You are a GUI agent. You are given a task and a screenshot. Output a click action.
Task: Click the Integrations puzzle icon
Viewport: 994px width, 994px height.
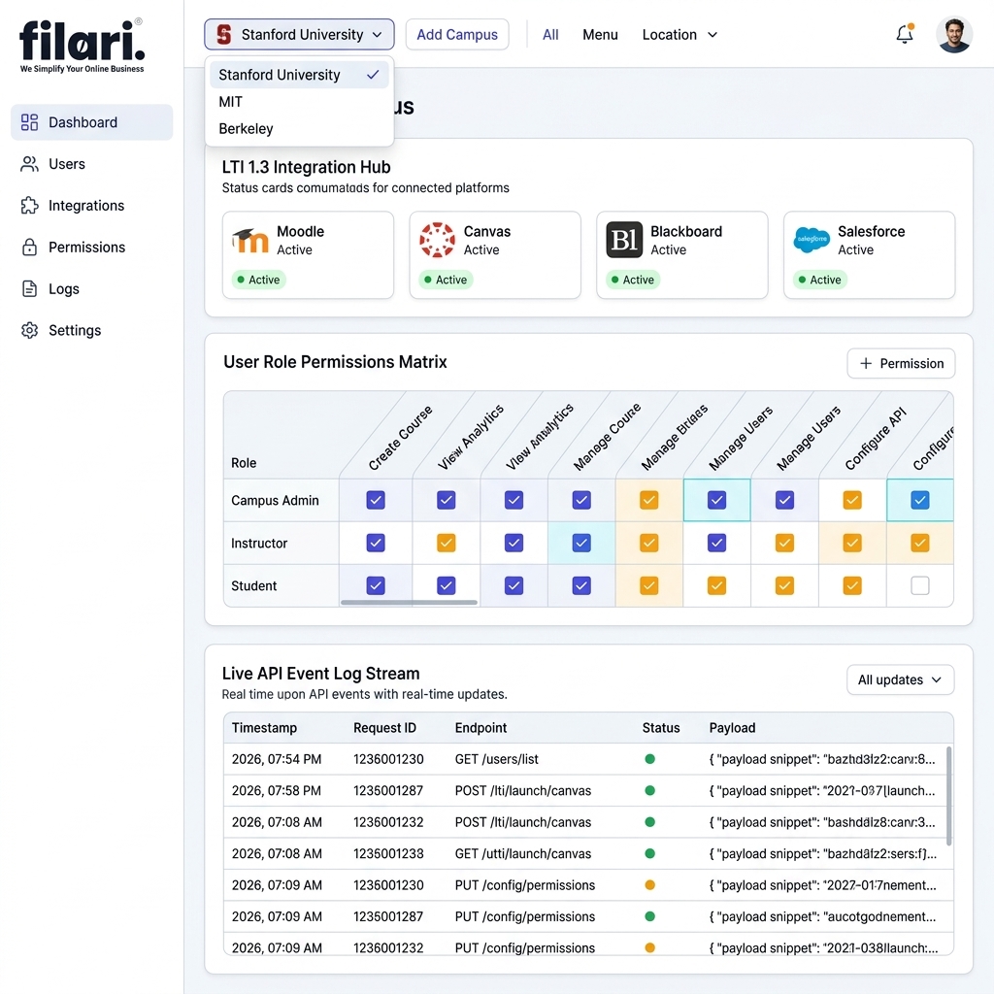point(30,206)
